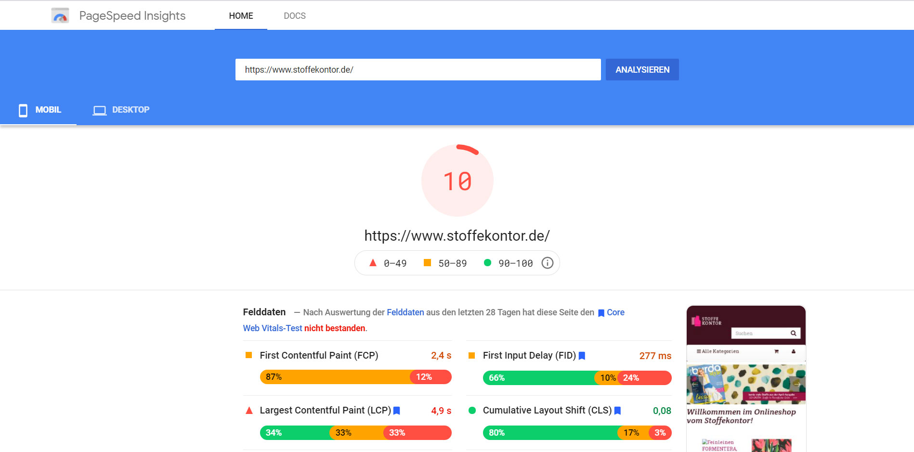Click the orange square 50–89 legend icon
914x452 pixels.
tap(427, 262)
